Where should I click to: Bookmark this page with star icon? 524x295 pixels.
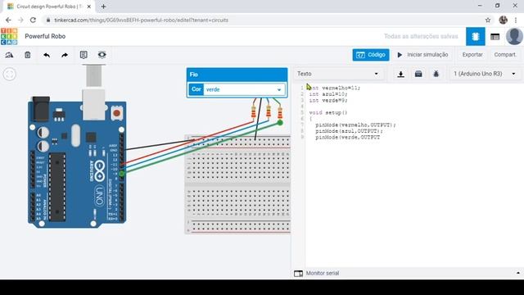pyautogui.click(x=488, y=20)
